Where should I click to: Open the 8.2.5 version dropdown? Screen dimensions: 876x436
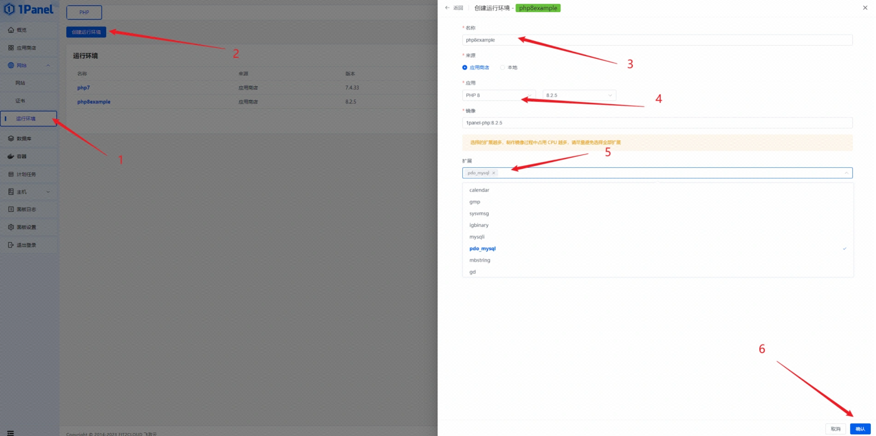point(579,95)
